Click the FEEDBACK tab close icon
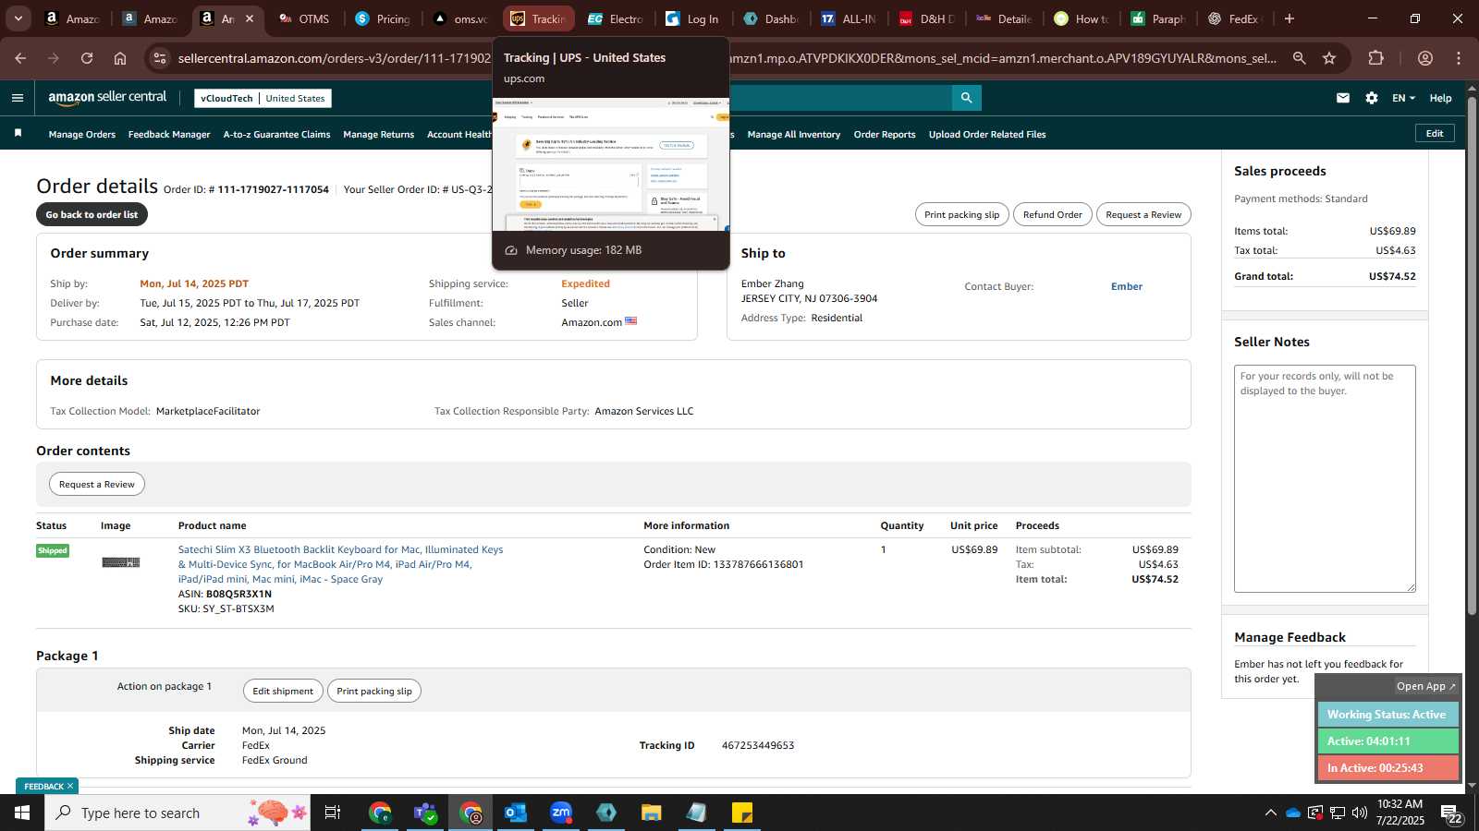This screenshot has height=831, width=1479. point(70,787)
